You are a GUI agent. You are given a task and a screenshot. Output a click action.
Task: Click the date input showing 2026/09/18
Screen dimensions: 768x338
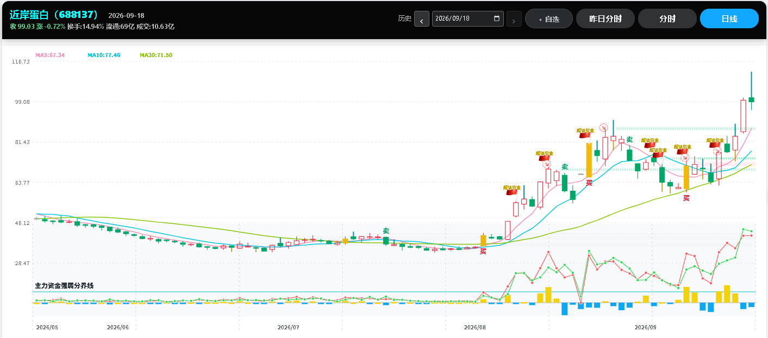[x=467, y=18]
